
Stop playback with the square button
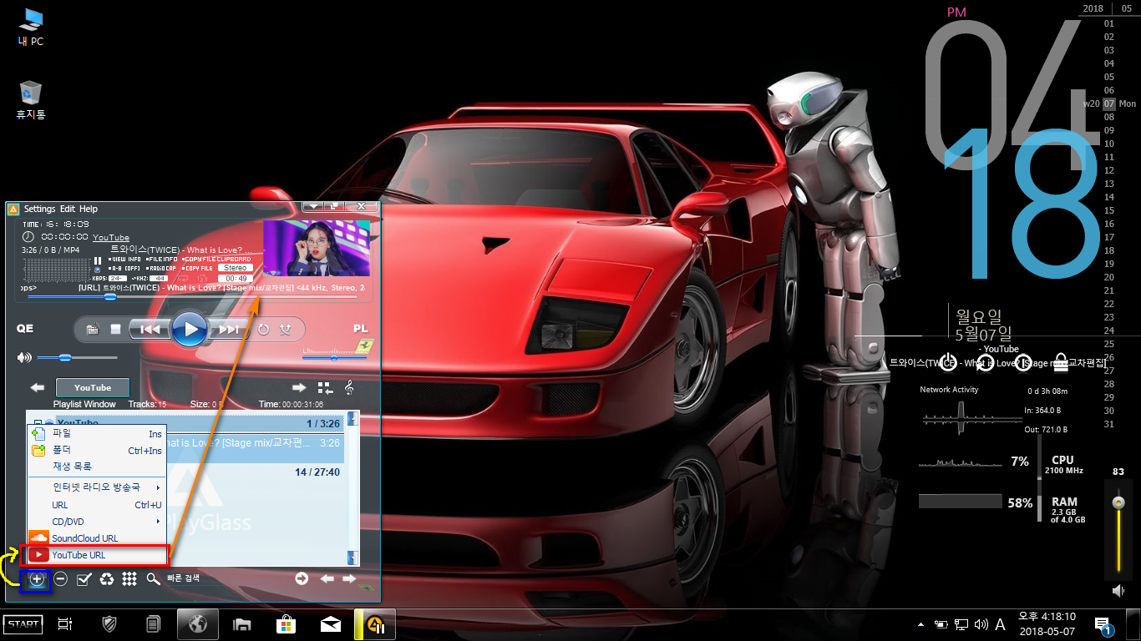(x=116, y=330)
